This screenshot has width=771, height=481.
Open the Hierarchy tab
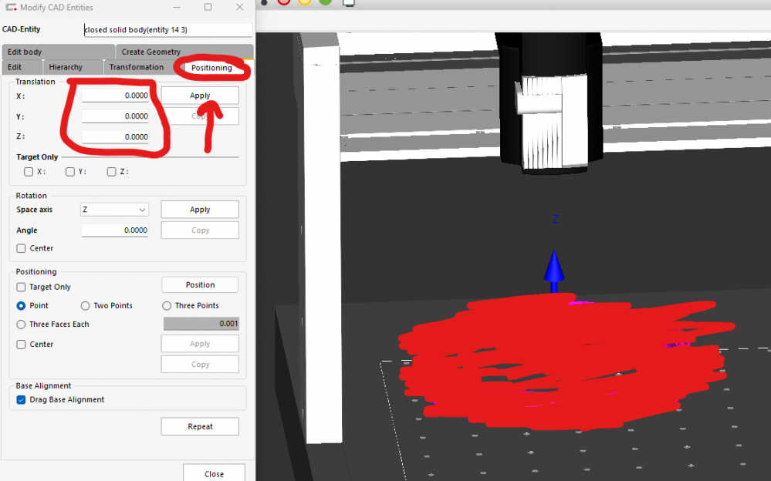tap(66, 67)
